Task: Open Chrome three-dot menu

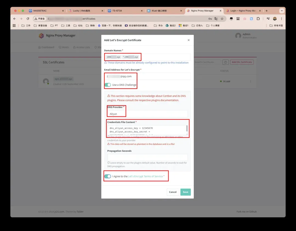Action: point(281,19)
